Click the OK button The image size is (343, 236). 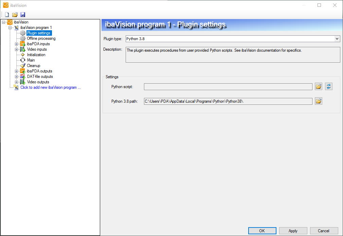[262, 231]
